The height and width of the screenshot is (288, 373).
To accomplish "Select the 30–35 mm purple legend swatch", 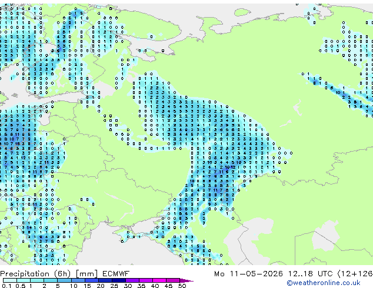I will pyautogui.click(x=132, y=280).
